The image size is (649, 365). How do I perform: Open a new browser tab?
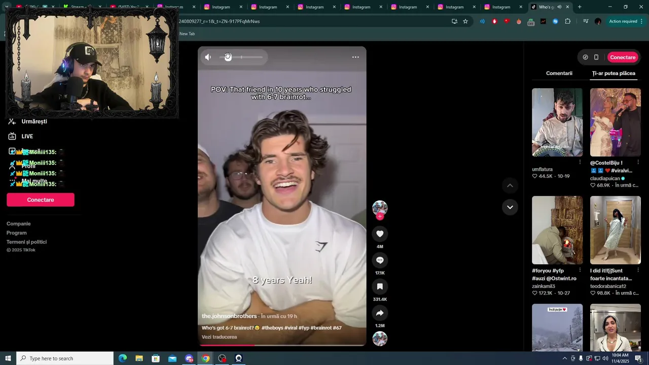[580, 7]
